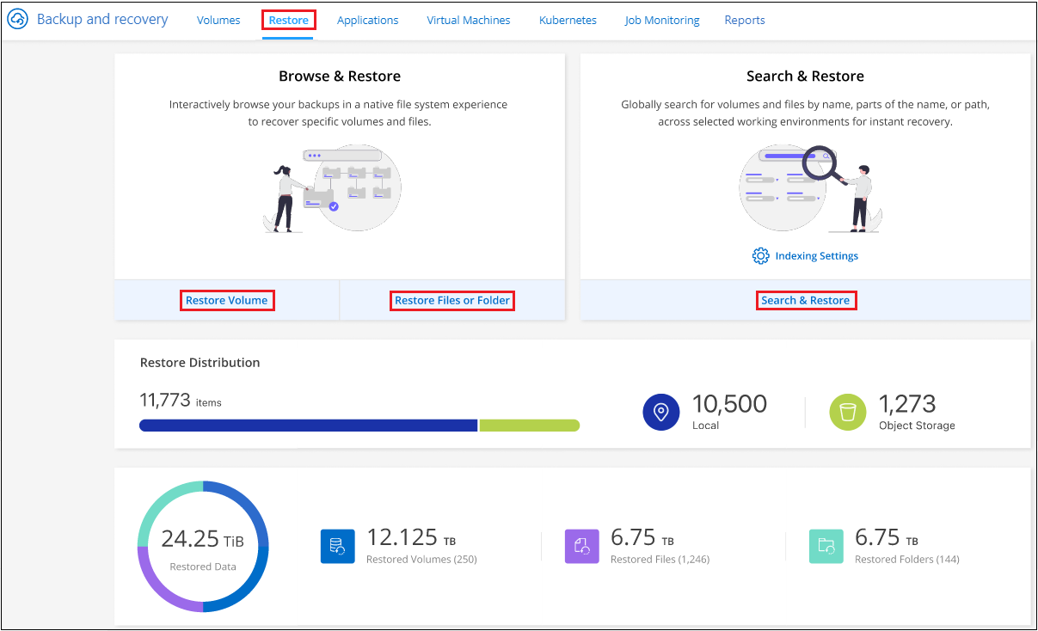Click the Local location pin icon
Viewport: 1038px width, 631px height.
660,413
